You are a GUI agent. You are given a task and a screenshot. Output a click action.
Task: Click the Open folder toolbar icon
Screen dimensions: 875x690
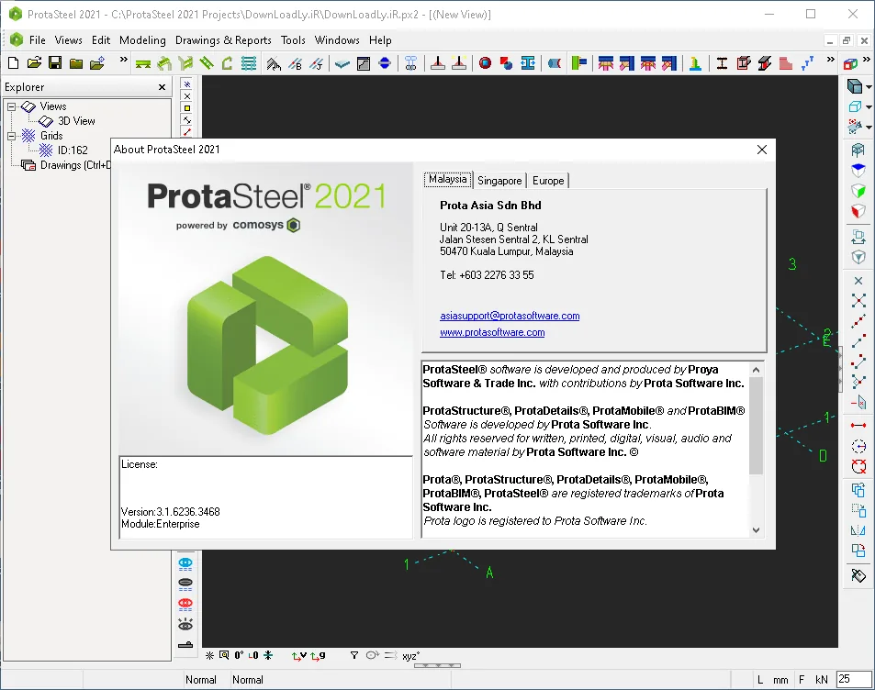click(x=34, y=63)
